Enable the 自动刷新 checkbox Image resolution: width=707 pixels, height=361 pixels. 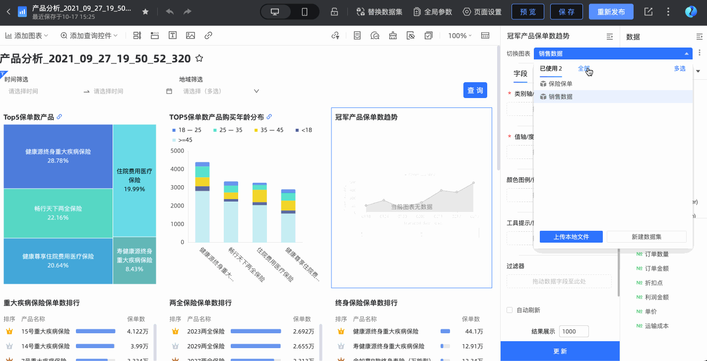[x=509, y=310]
